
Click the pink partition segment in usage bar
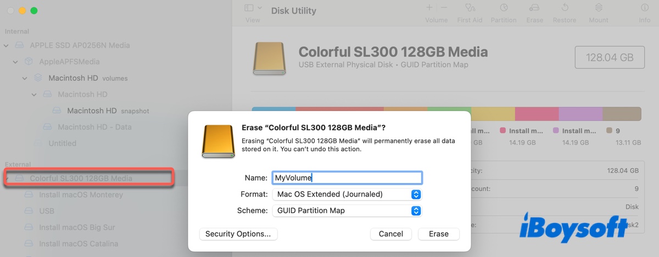[537, 114]
